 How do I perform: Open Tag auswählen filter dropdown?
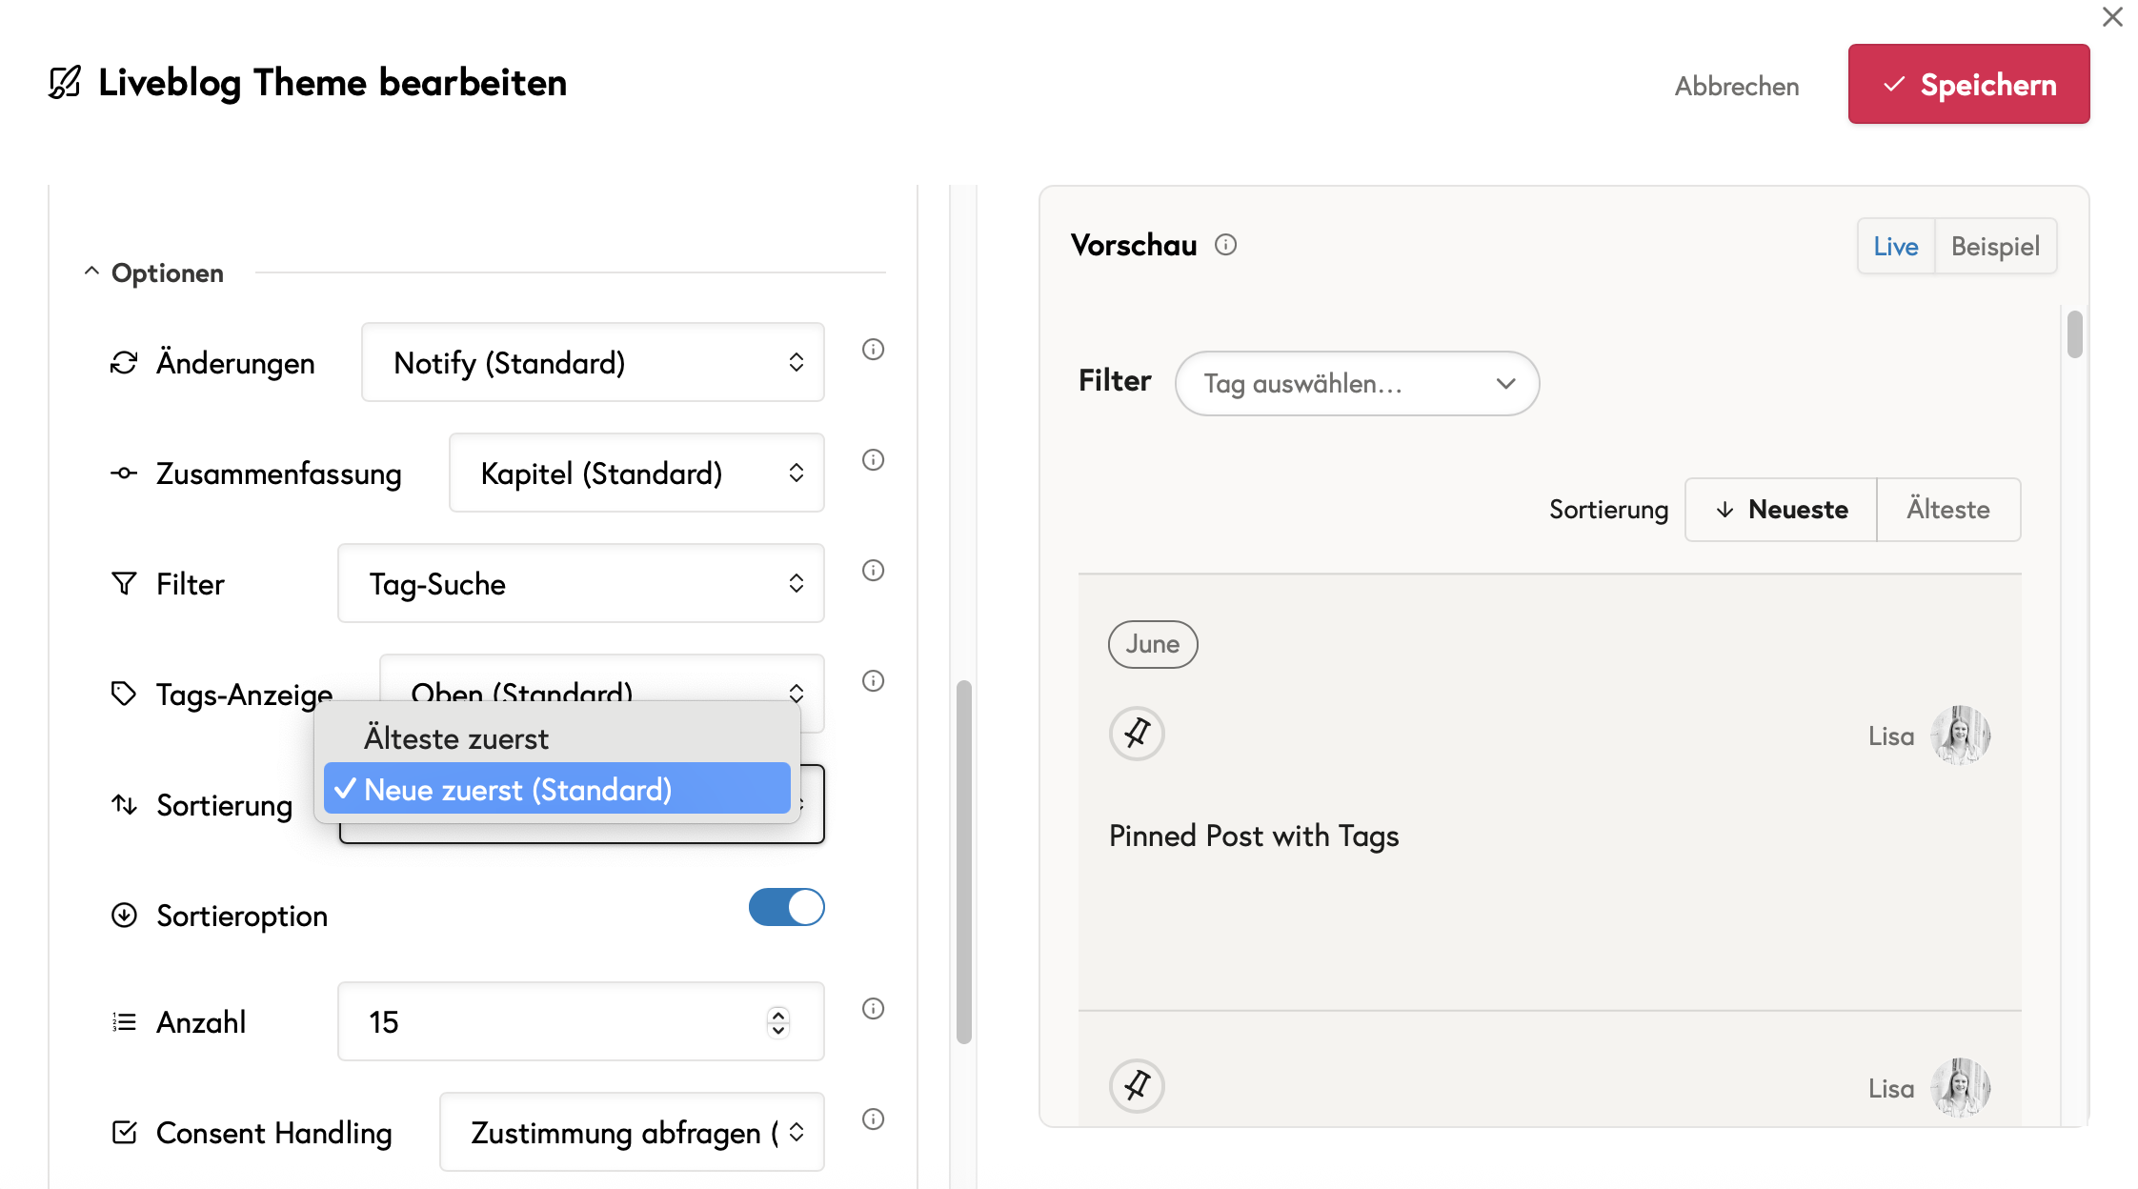1357,384
